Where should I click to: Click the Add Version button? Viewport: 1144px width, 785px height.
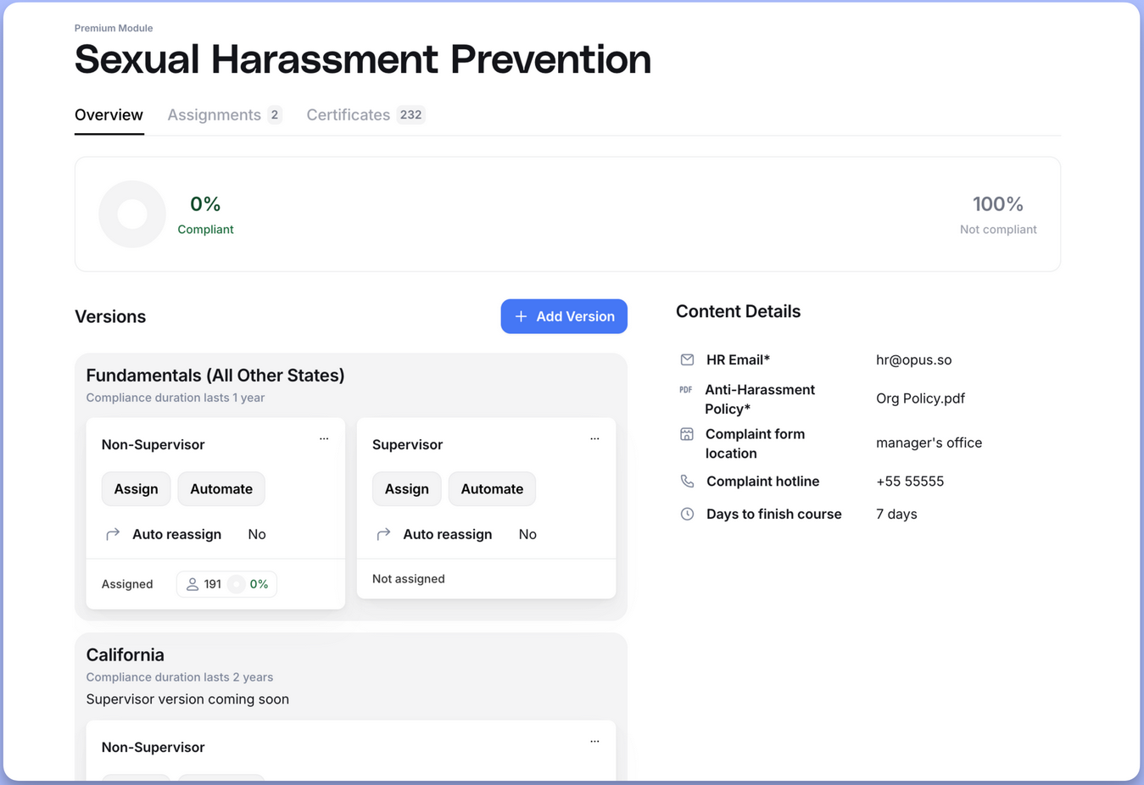[x=564, y=316]
